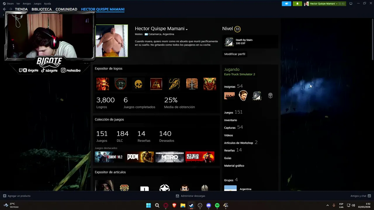Open the sword in stone achievement
The width and height of the screenshot is (374, 210).
click(x=192, y=84)
